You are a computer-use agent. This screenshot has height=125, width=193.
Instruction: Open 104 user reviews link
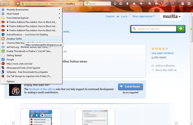(162, 53)
